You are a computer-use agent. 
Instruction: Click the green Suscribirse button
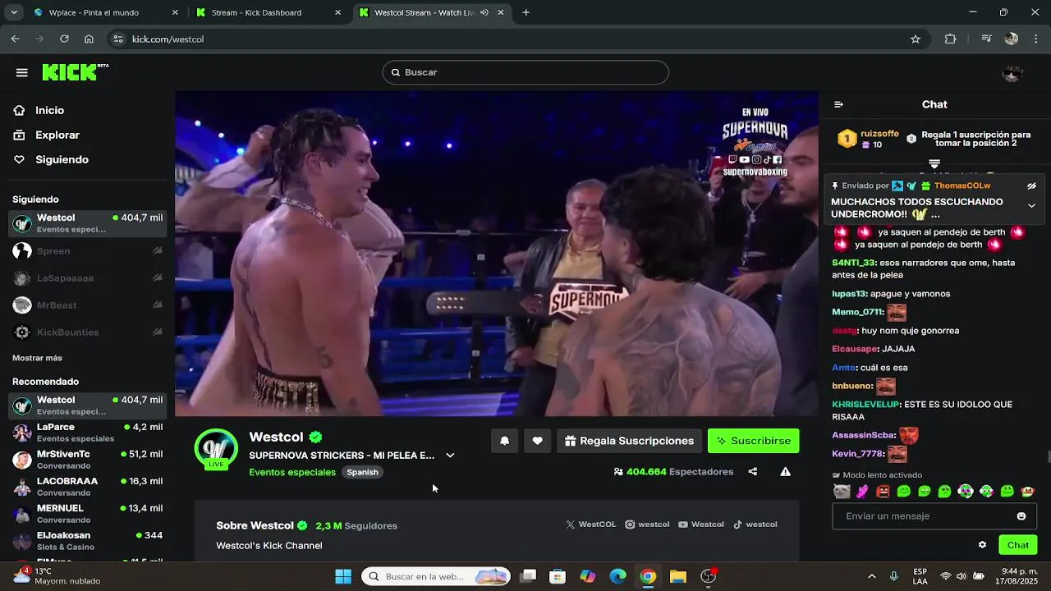click(x=753, y=441)
